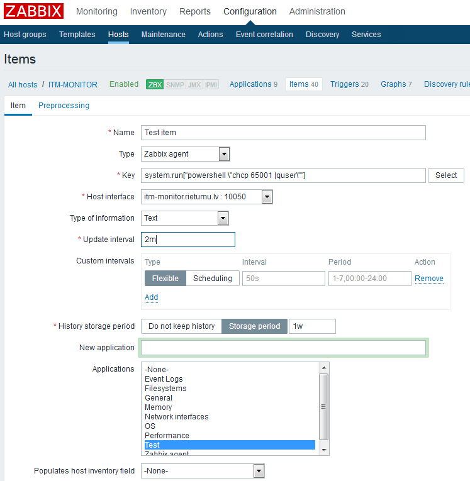Click the Name input field
Image resolution: width=470 pixels, height=481 pixels.
tap(283, 133)
